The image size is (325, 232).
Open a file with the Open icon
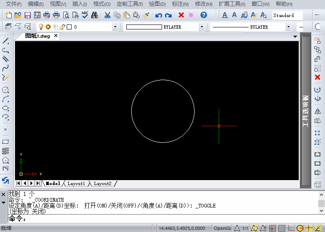coord(18,15)
